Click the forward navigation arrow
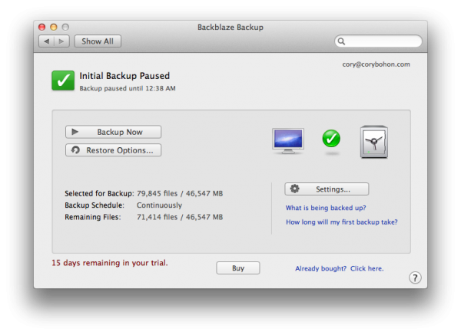Viewport: 461px width, 335px height. tap(61, 41)
